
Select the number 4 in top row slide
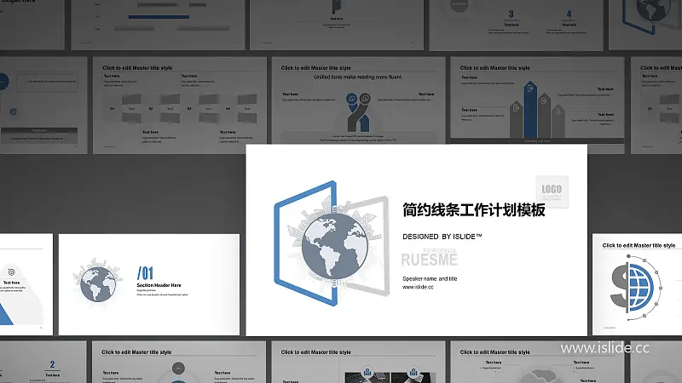(x=569, y=14)
